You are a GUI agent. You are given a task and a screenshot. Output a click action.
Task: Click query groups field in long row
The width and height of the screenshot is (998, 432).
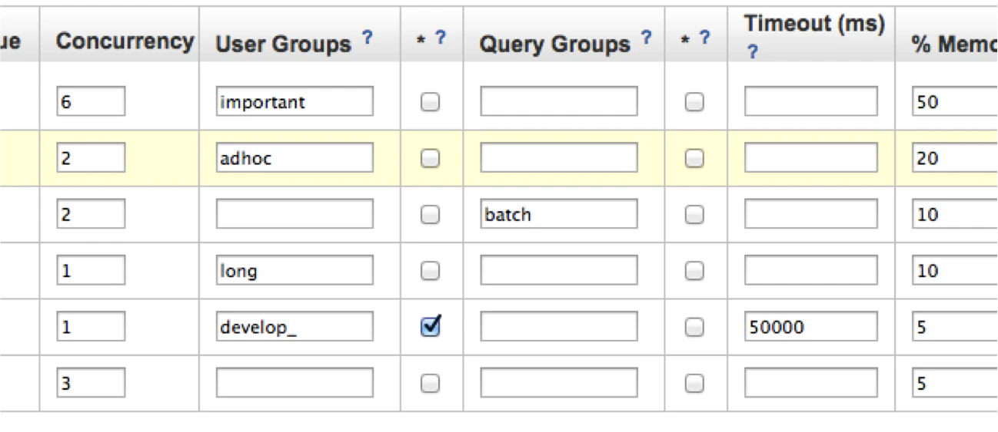click(559, 270)
